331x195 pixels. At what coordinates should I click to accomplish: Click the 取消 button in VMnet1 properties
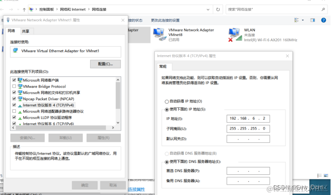[x=113, y=185]
